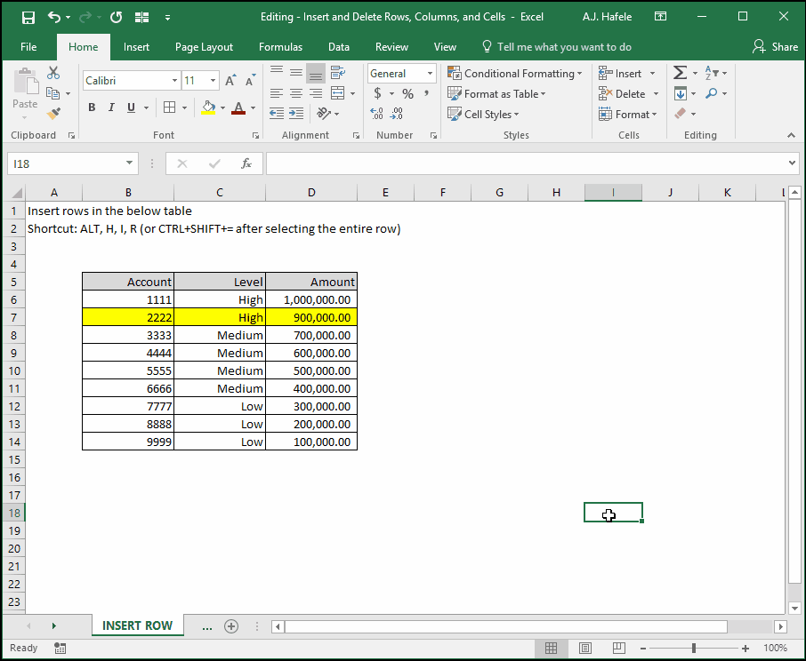Apply the yellow Fill Color swatch
806x661 pixels.
click(208, 108)
